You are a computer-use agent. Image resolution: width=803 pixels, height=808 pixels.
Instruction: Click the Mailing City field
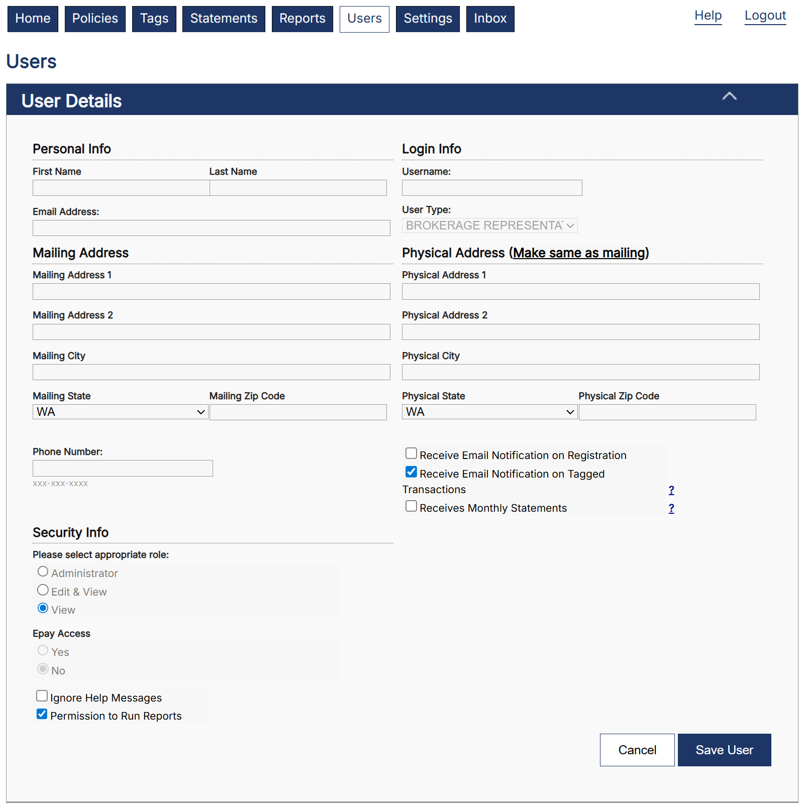click(212, 372)
